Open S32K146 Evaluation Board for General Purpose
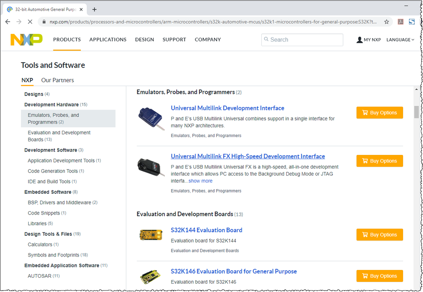 pos(234,272)
